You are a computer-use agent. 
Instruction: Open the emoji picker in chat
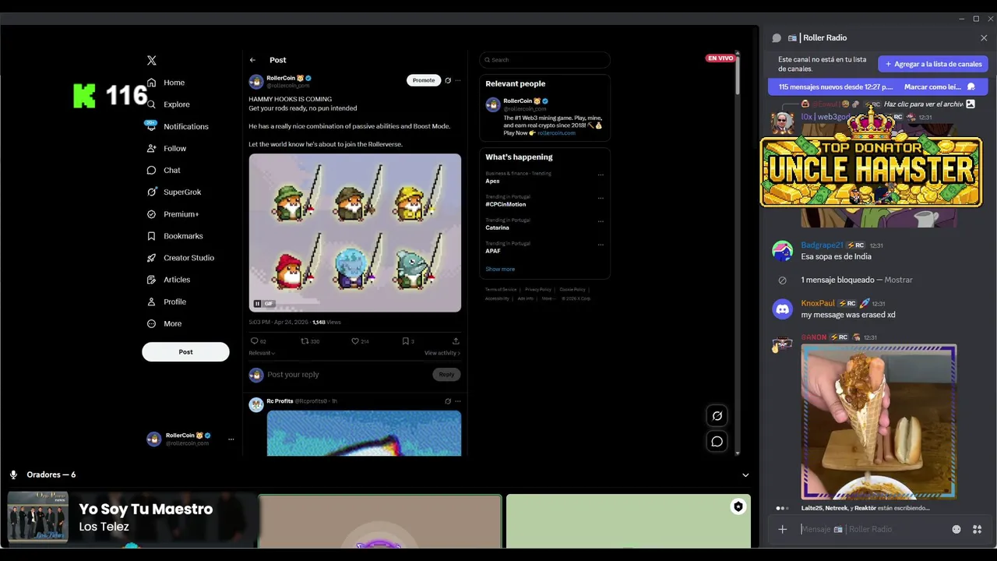coord(956,530)
